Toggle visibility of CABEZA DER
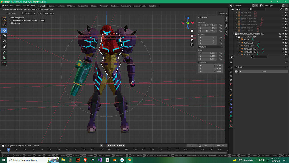 coord(283,43)
